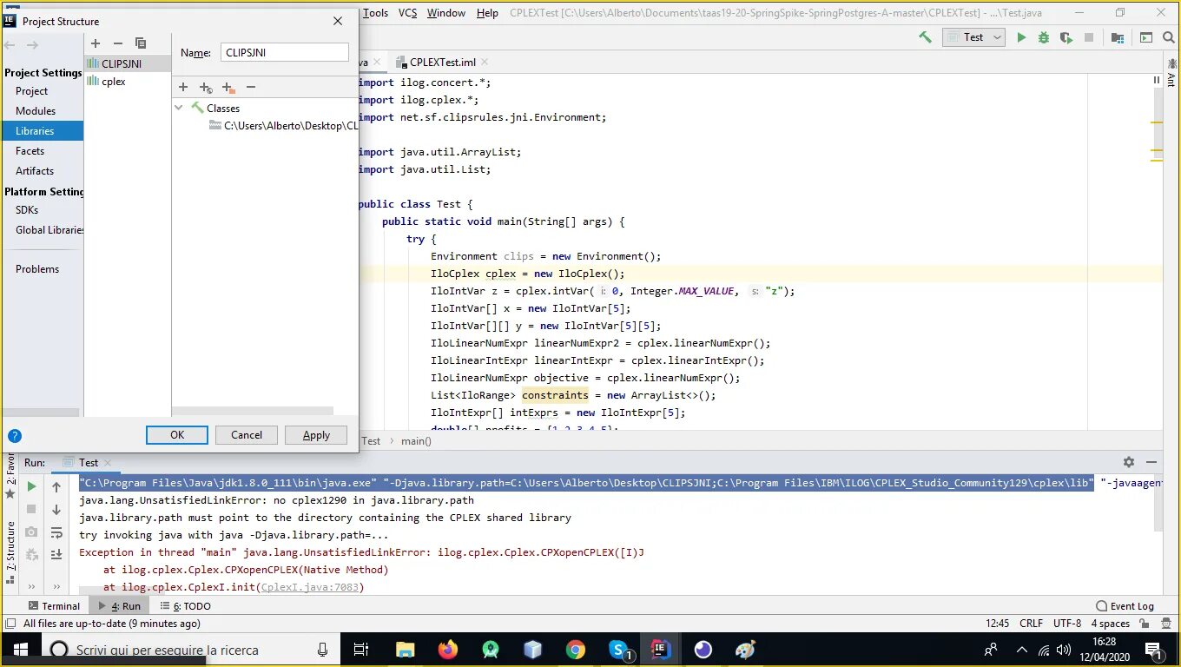The height and width of the screenshot is (667, 1181).
Task: Add classes root to CLIPSJNI library
Action: pyautogui.click(x=183, y=87)
